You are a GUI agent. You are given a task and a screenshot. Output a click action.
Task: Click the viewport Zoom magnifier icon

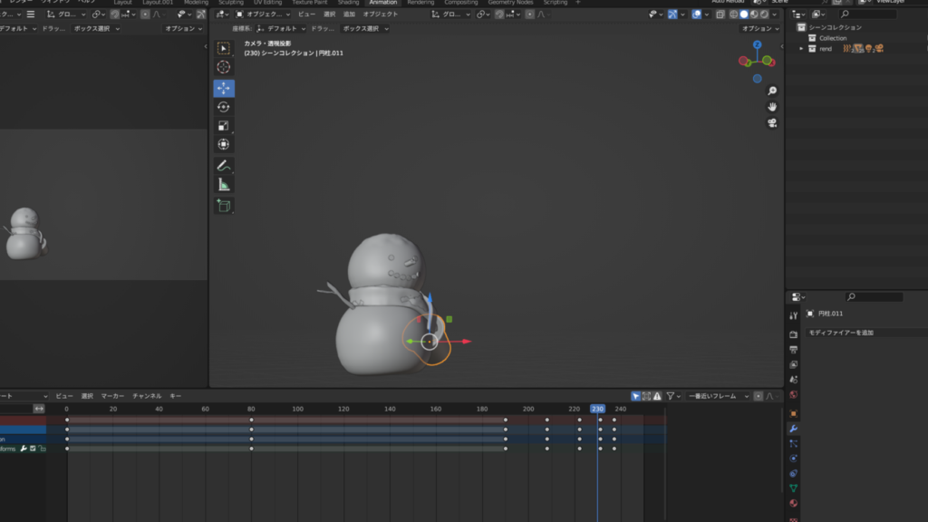pos(771,91)
